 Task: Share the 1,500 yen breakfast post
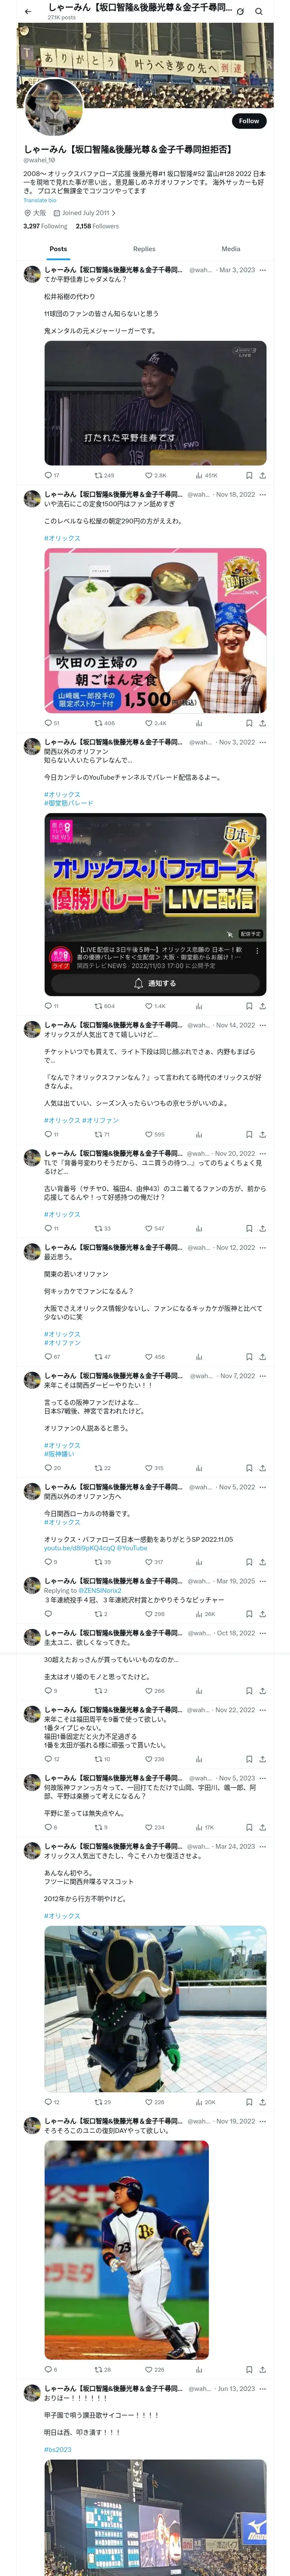262,722
